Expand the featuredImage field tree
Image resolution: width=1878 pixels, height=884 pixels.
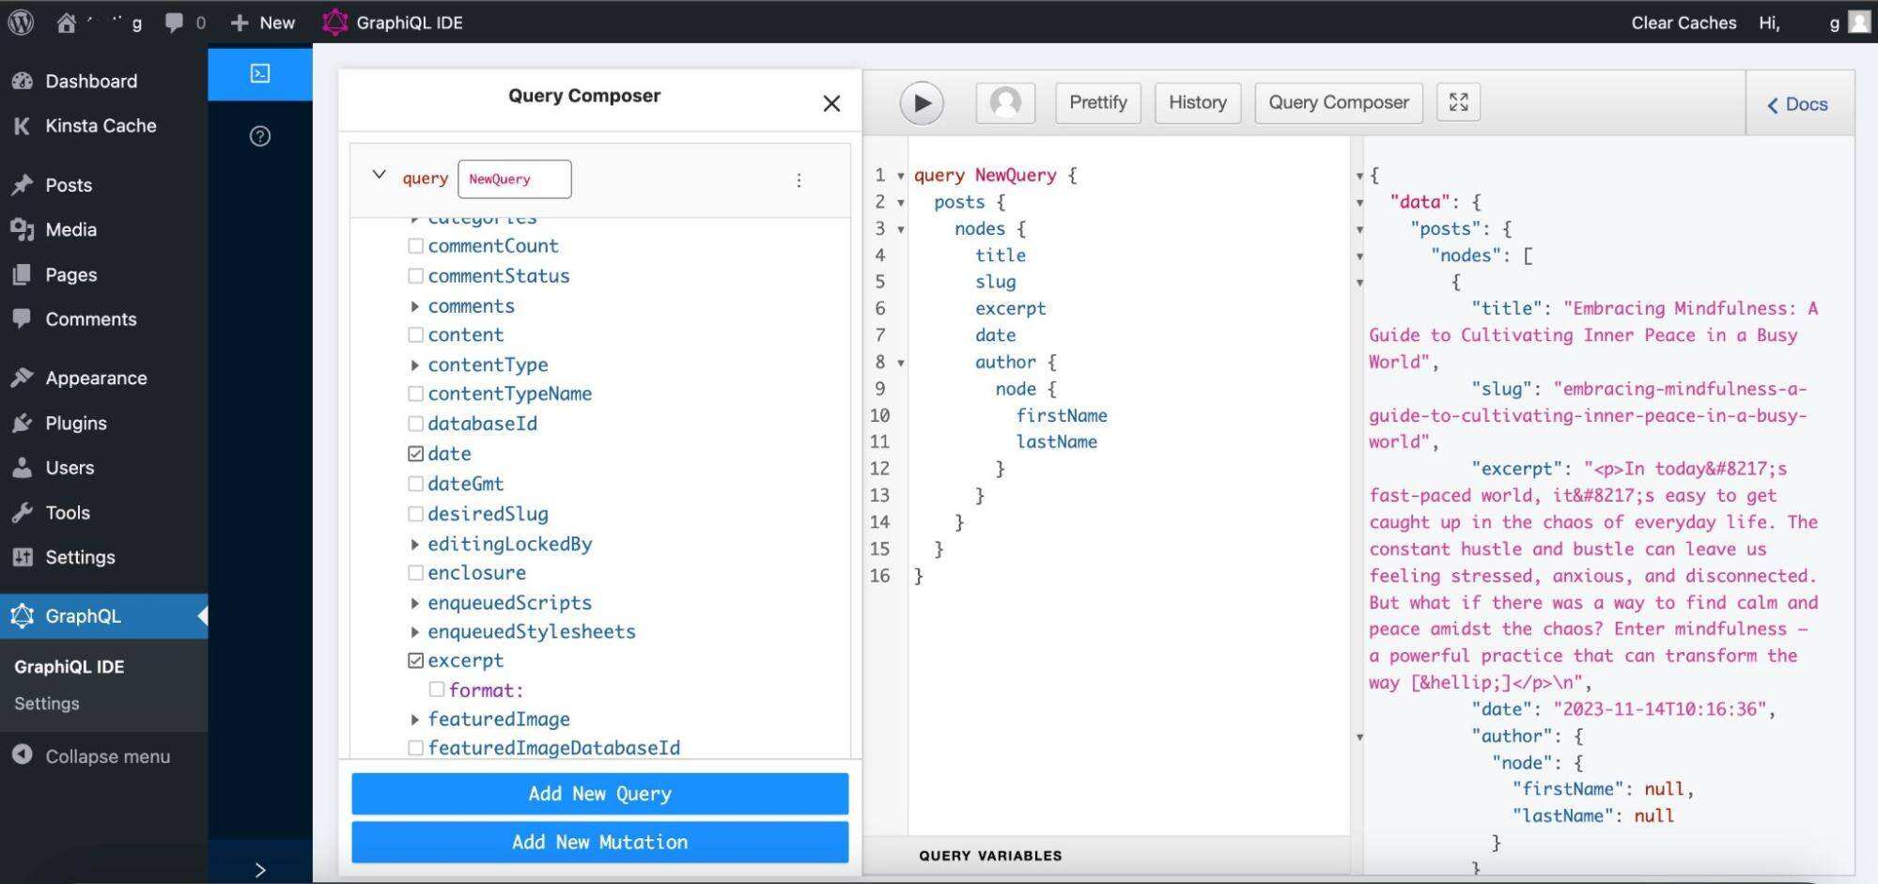(x=414, y=720)
